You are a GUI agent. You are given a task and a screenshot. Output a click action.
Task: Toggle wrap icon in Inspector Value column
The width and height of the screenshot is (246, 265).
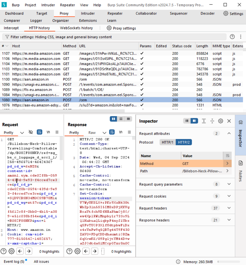(x=227, y=156)
